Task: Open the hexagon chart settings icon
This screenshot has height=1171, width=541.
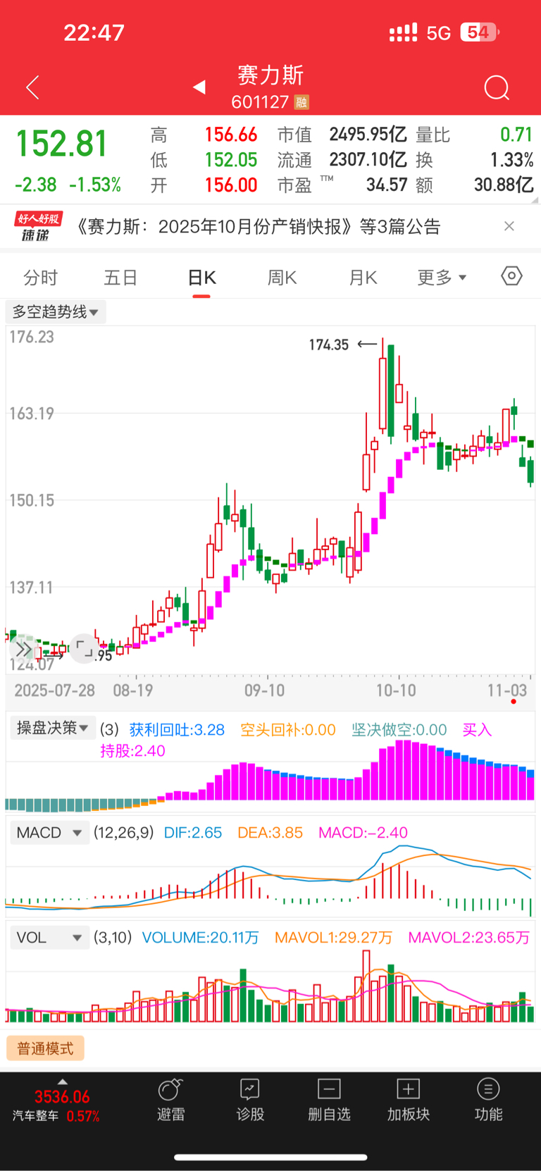Action: tap(511, 275)
